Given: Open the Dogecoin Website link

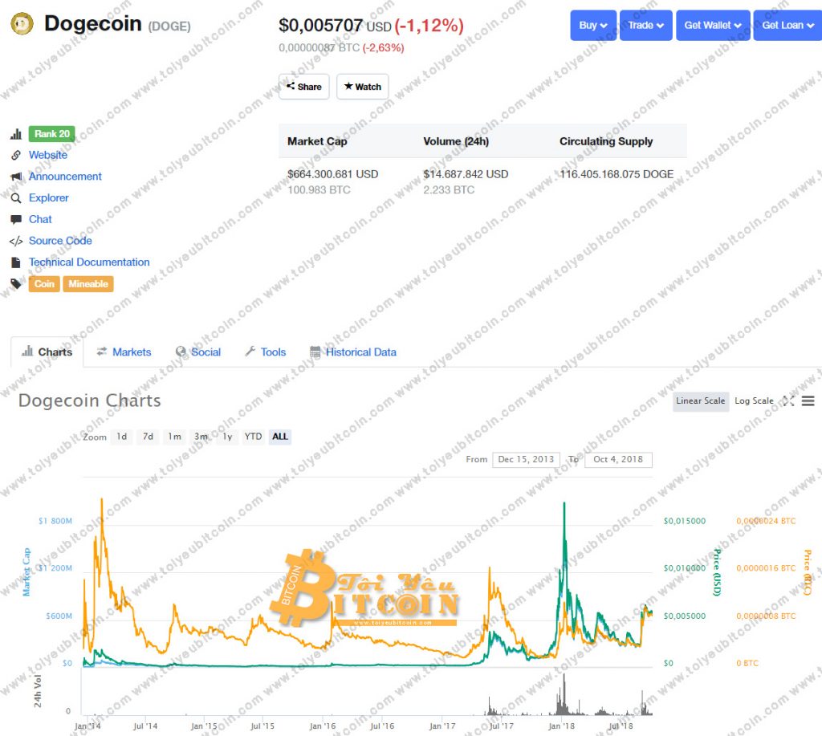Looking at the screenshot, I should pyautogui.click(x=48, y=155).
